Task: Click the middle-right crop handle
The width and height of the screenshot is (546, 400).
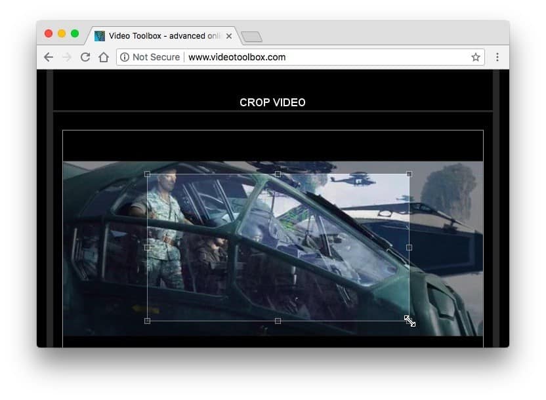Action: coord(409,248)
